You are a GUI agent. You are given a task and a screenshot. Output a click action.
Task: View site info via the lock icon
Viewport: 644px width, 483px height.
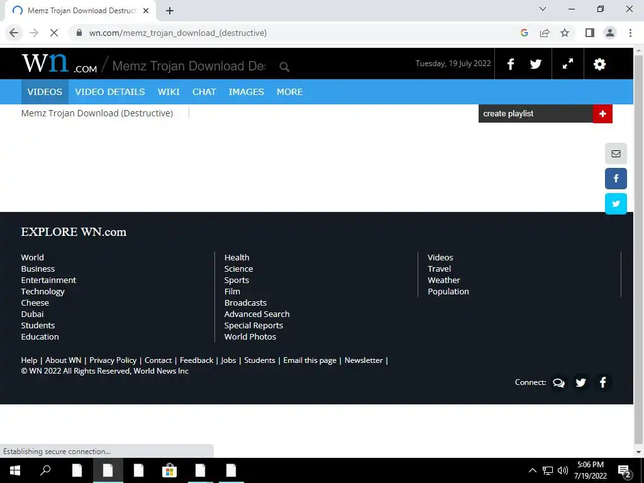80,33
